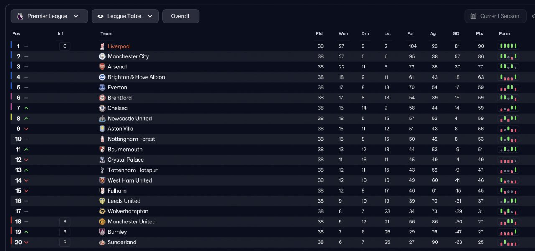Expand the League Table view dropdown
Image resolution: width=535 pixels, height=251 pixels.
tap(125, 16)
